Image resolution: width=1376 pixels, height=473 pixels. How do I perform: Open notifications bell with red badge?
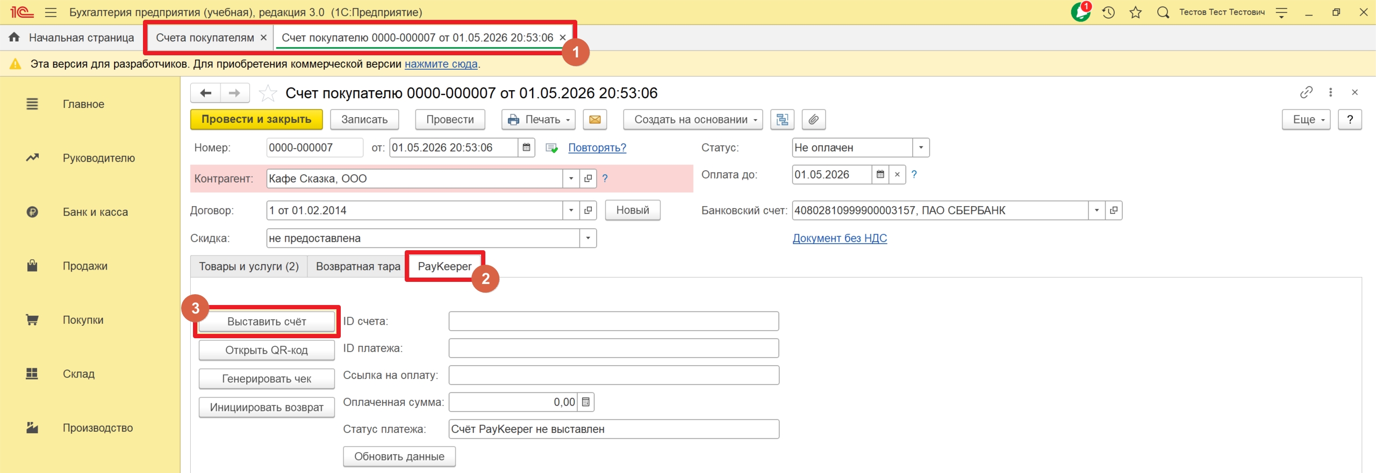pos(1080,12)
